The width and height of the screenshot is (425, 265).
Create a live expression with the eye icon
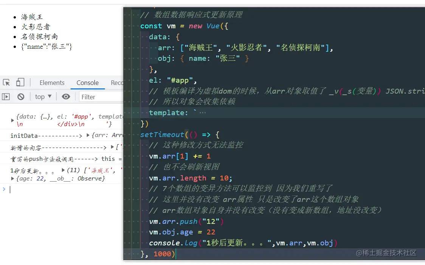66,97
